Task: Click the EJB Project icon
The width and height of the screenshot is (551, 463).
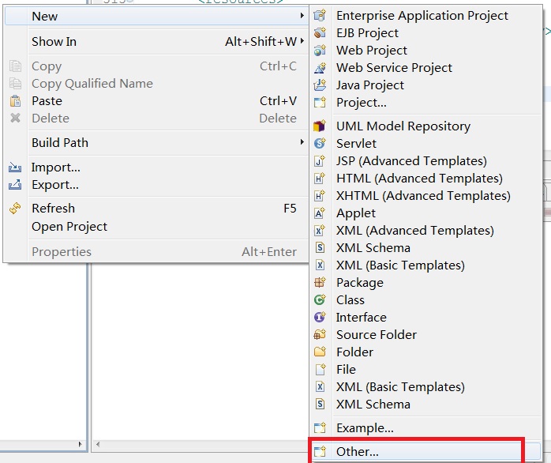Action: [320, 33]
